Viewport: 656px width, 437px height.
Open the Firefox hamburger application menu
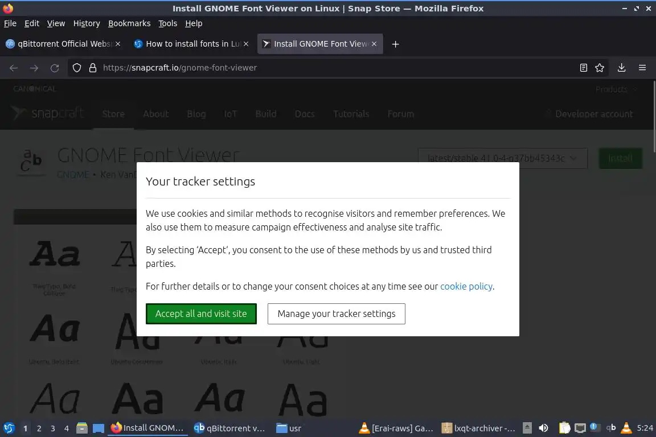pyautogui.click(x=642, y=68)
